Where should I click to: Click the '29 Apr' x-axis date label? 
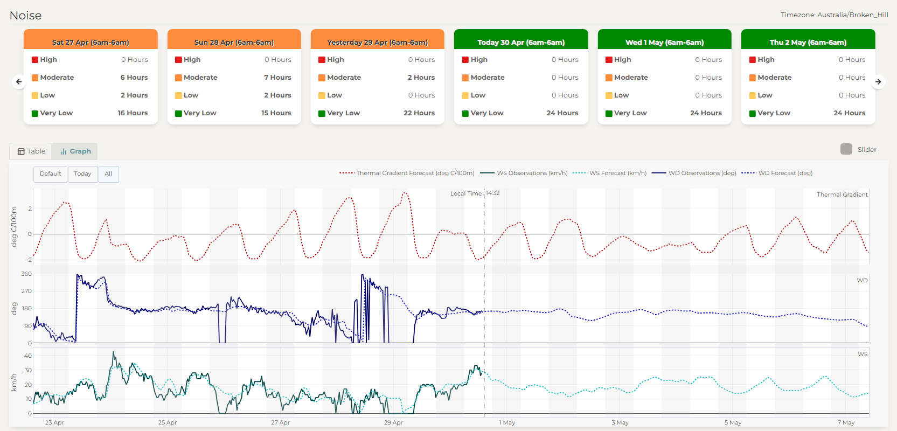coord(393,423)
